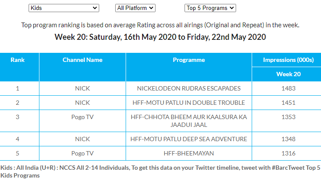Click Pogo TV in rank 3 row
The width and height of the screenshot is (321, 181).
click(x=82, y=117)
